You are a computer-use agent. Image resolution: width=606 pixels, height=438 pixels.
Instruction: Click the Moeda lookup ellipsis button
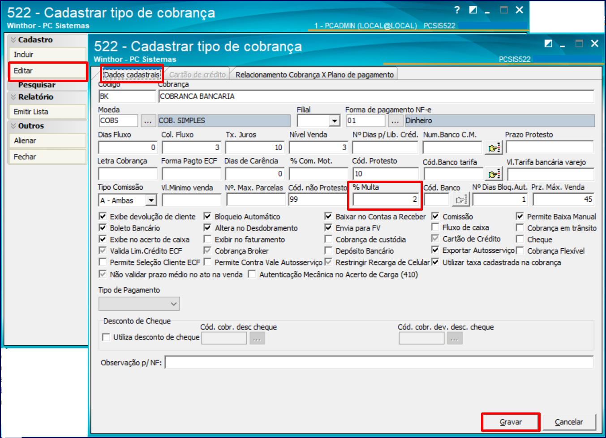148,121
